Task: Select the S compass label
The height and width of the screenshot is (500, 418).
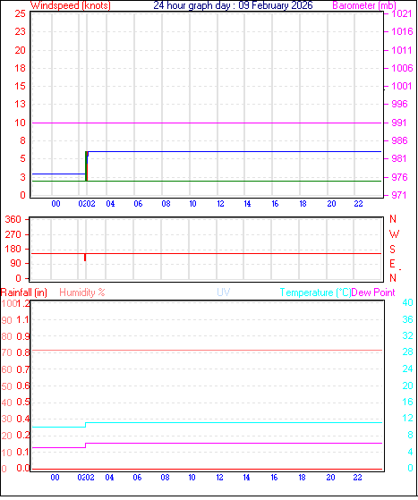Action: click(x=392, y=249)
